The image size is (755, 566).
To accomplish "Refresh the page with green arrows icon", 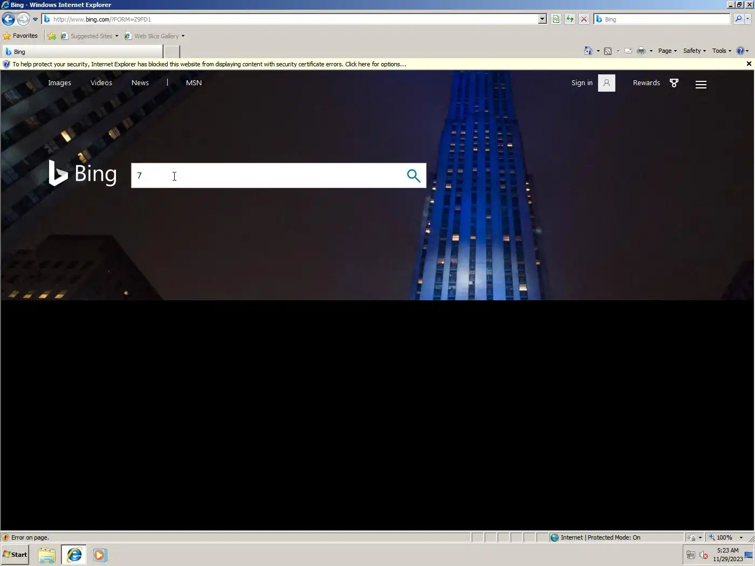I will click(x=570, y=19).
